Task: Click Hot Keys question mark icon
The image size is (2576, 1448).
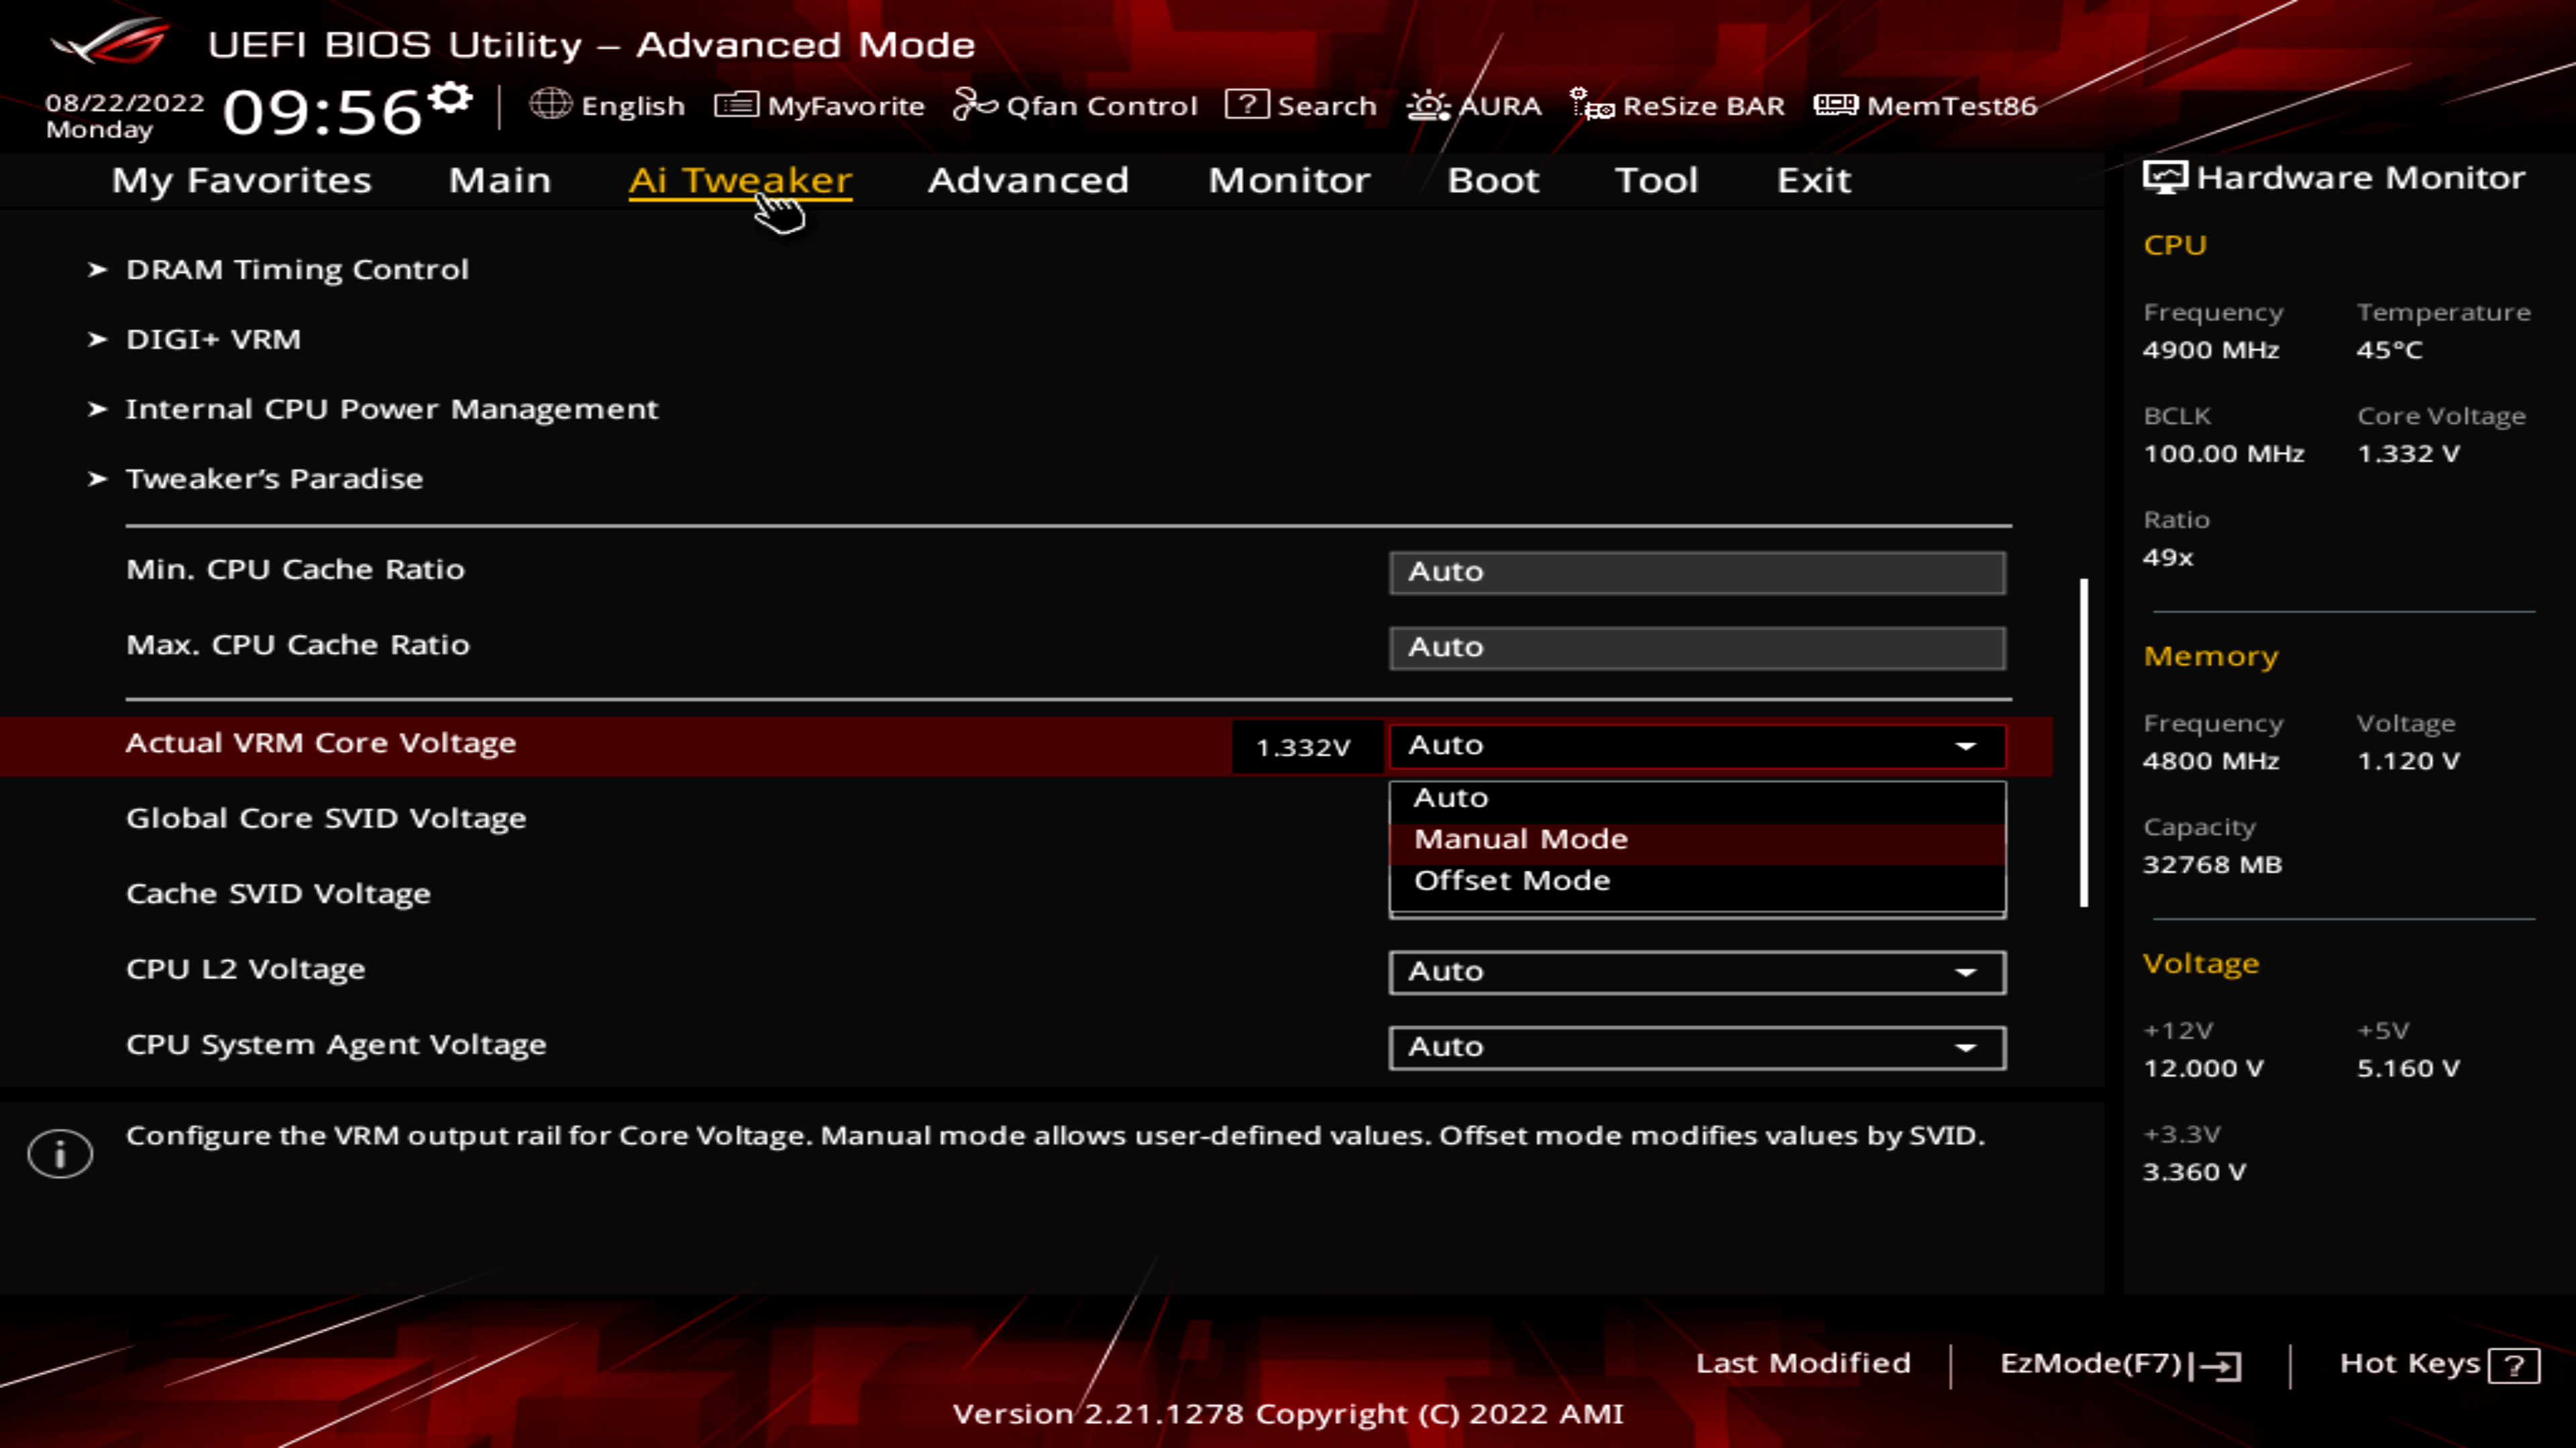Action: (x=2513, y=1365)
